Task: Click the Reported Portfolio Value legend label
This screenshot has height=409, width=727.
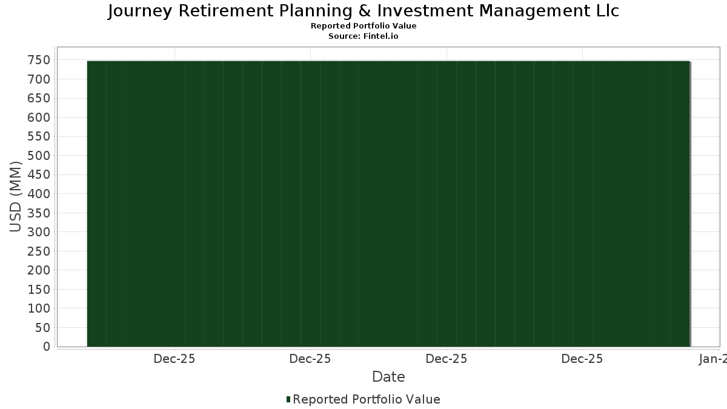Action: [x=367, y=399]
